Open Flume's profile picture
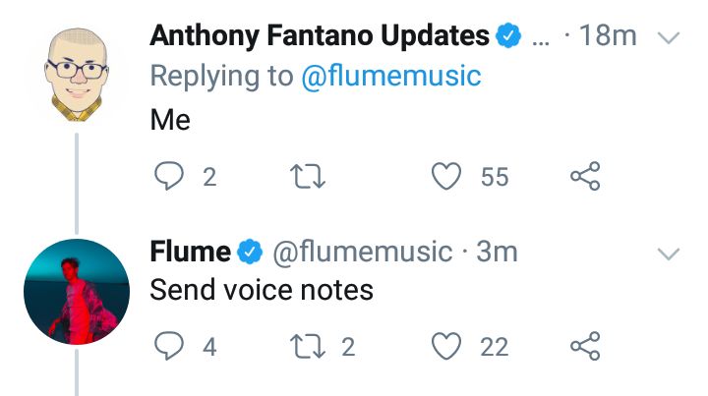 [76, 291]
